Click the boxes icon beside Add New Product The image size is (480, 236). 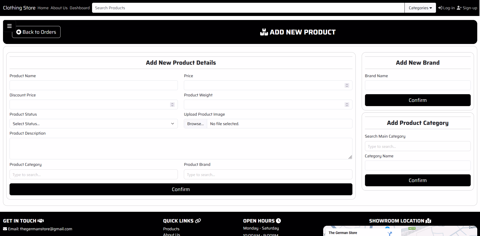[264, 32]
